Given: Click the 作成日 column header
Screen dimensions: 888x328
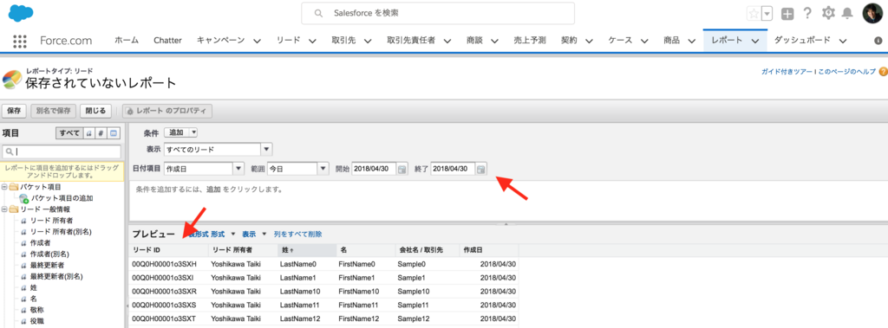Looking at the screenshot, I should click(x=489, y=249).
